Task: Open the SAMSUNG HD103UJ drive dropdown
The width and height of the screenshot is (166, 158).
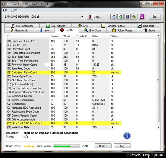Action: click(44, 17)
